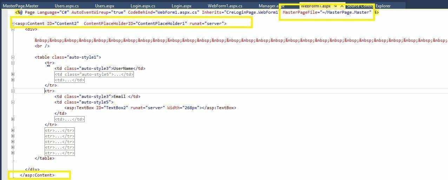
Task: Collapse the asp:Content block outline
Action: point(13,24)
